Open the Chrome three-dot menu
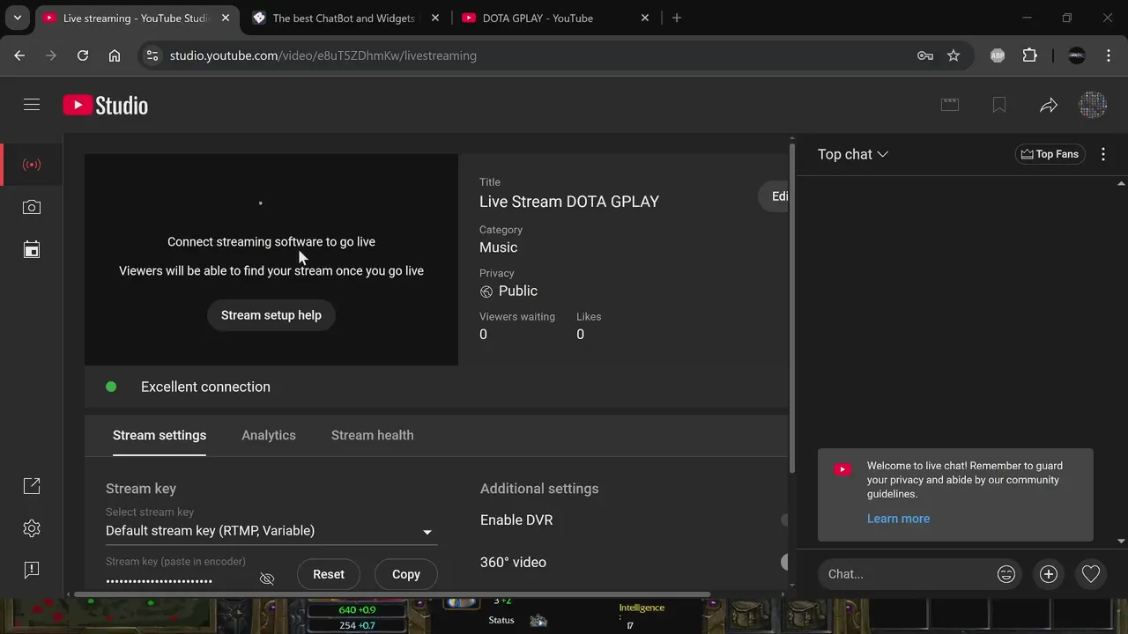Screen dimensions: 1128x634 click(x=1108, y=55)
